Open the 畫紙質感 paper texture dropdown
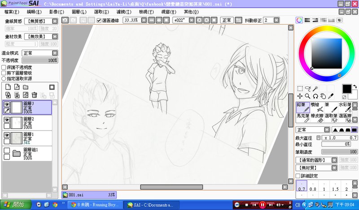The width and height of the screenshot is (359, 210). pyautogui.click(x=55, y=21)
